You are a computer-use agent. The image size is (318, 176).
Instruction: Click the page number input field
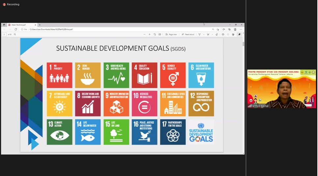[4, 34]
